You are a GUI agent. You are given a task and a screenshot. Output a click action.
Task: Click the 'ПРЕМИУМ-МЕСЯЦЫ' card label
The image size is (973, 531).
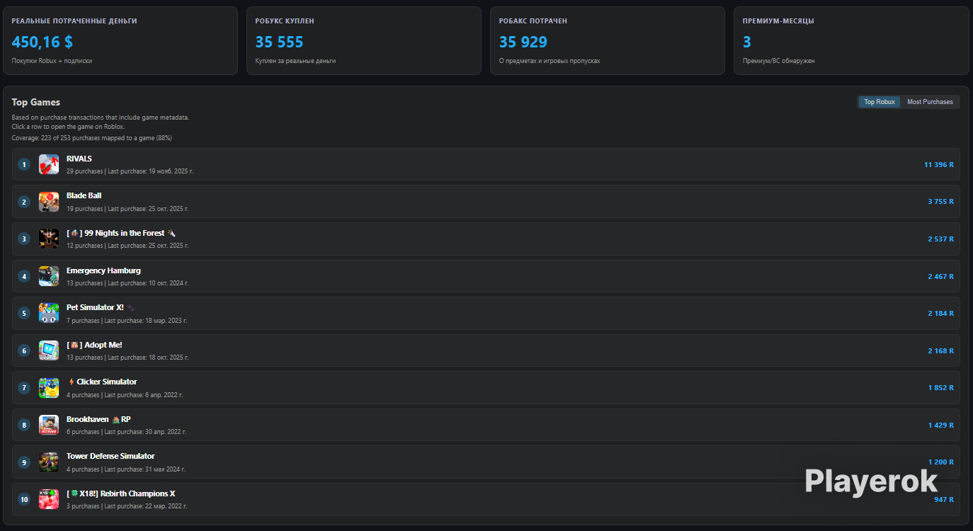pos(778,21)
